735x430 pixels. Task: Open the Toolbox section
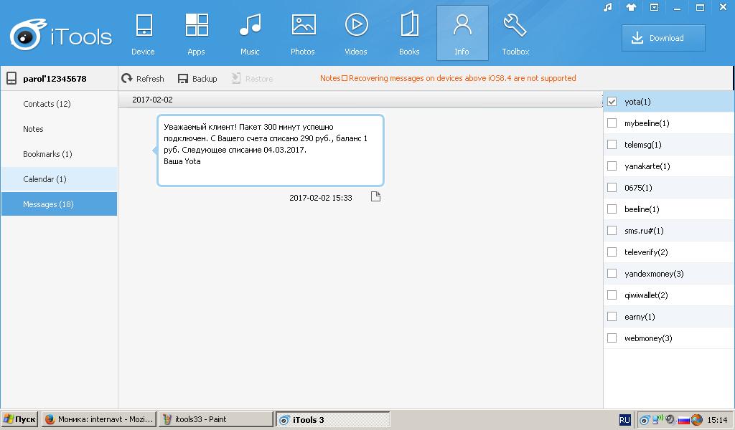click(x=515, y=33)
